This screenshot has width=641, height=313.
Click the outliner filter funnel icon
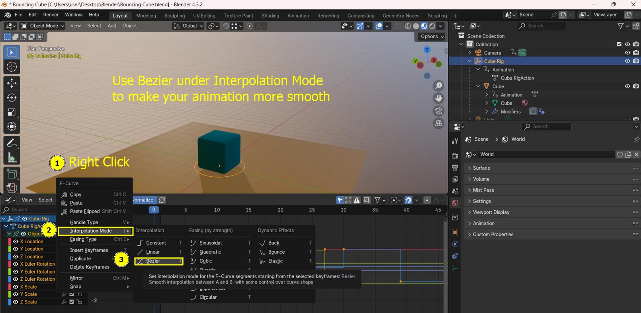pos(620,26)
